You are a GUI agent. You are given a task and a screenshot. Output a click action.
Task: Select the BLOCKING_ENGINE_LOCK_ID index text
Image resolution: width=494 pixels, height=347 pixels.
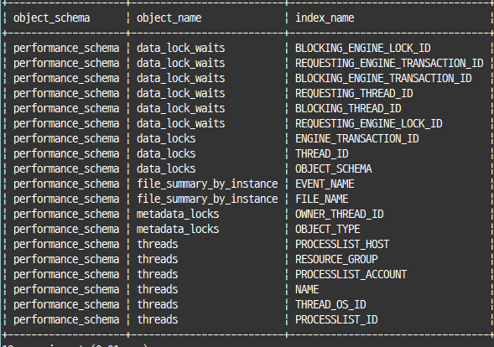point(363,48)
